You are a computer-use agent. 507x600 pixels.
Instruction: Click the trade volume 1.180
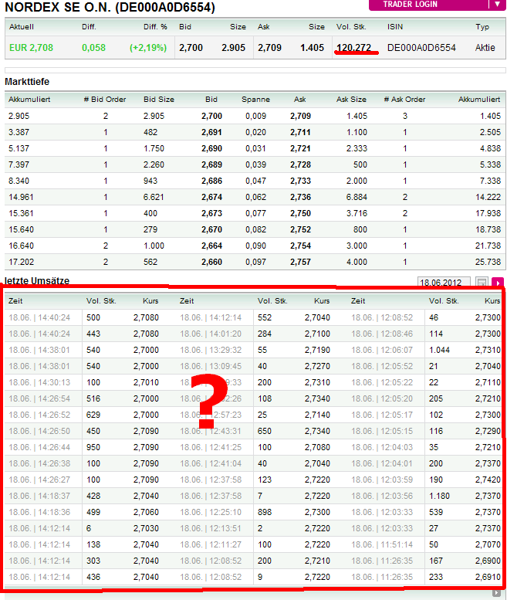[439, 496]
